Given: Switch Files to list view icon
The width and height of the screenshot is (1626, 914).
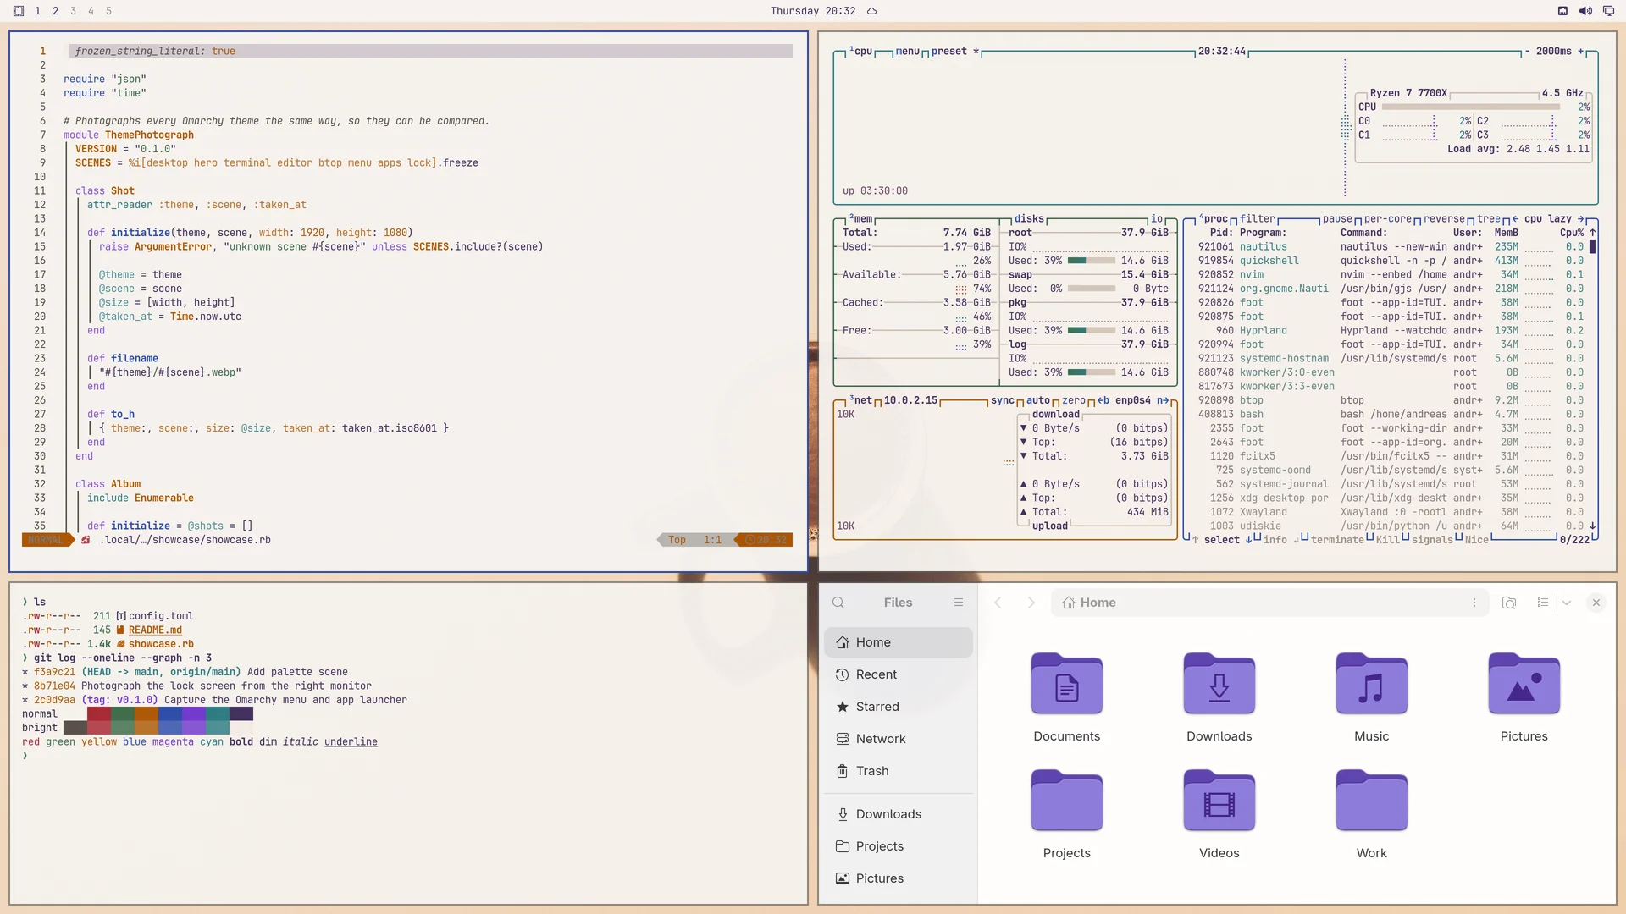Looking at the screenshot, I should (1543, 603).
